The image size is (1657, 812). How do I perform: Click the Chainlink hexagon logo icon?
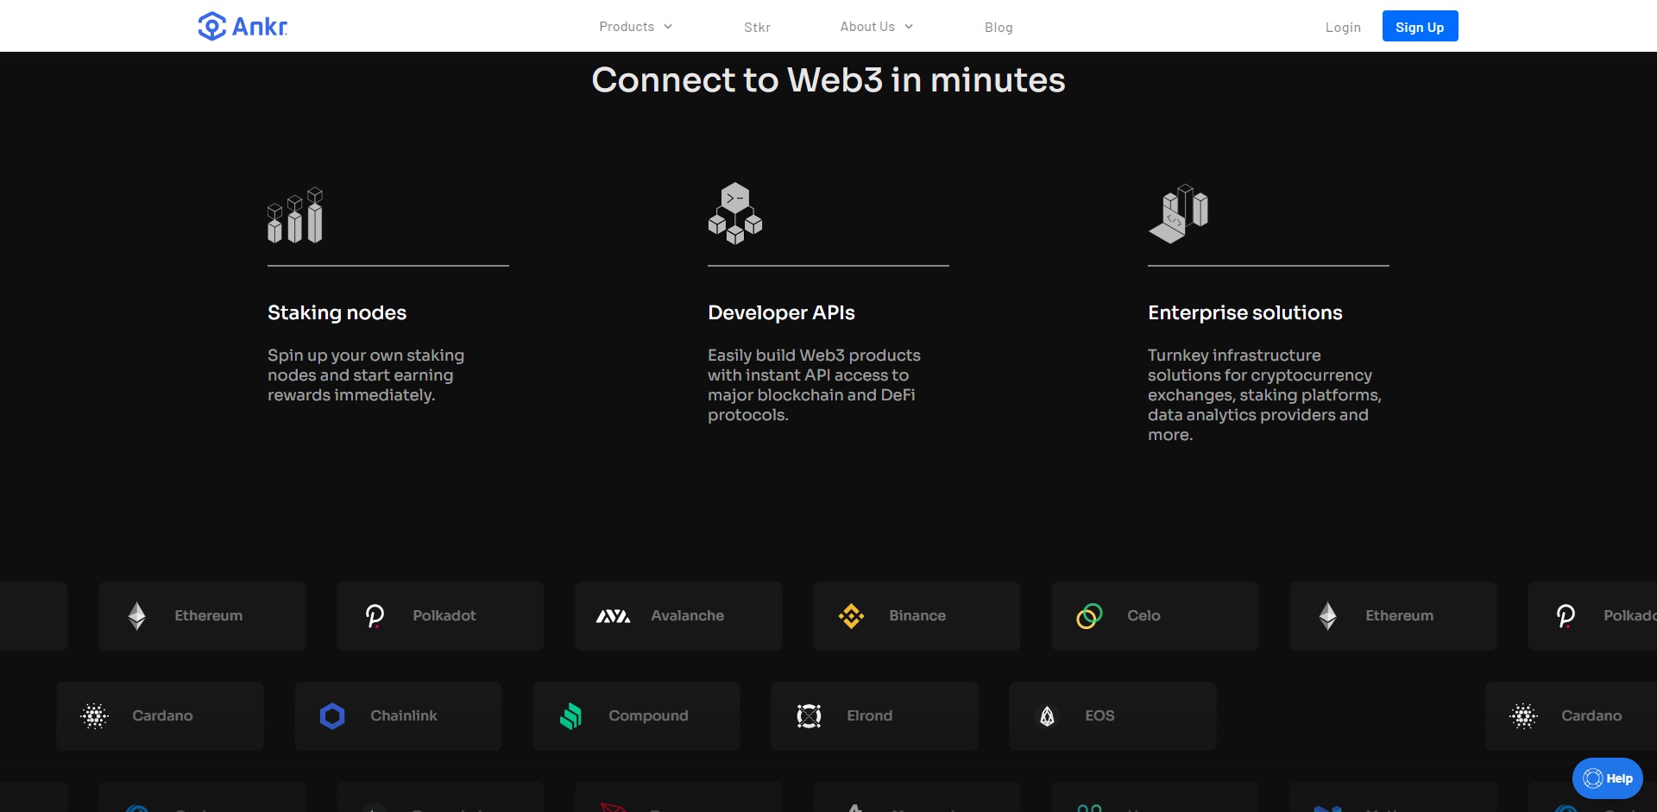tap(332, 716)
